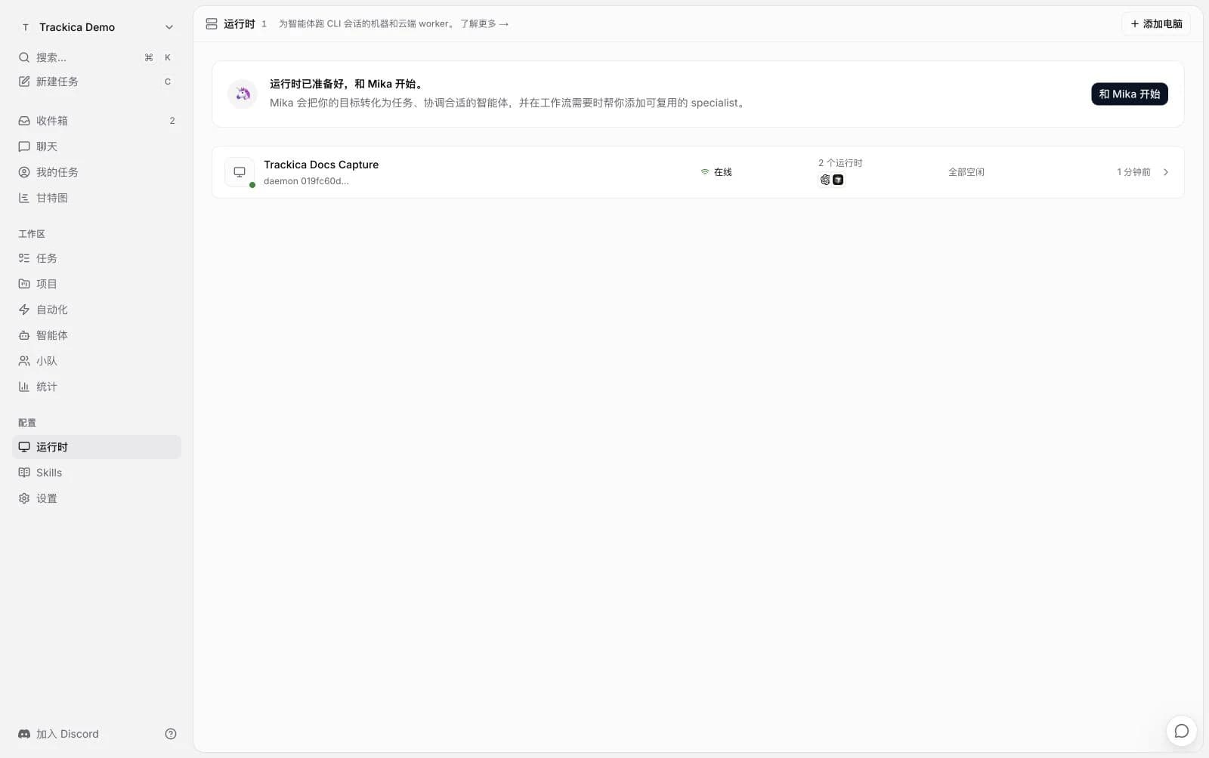Click the 1 分钟前 timestamp

[x=1133, y=172]
